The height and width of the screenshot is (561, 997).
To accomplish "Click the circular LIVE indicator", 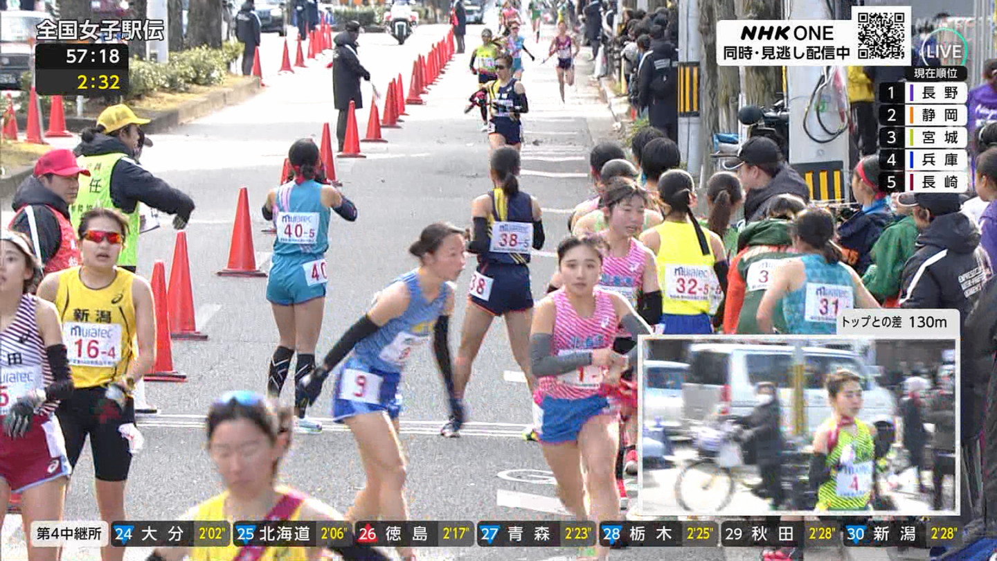I will (x=943, y=50).
